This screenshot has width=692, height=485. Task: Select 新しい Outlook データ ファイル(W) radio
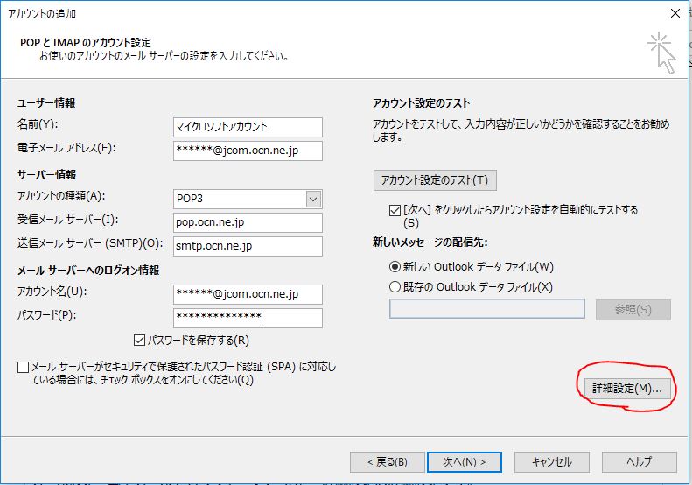(x=395, y=267)
